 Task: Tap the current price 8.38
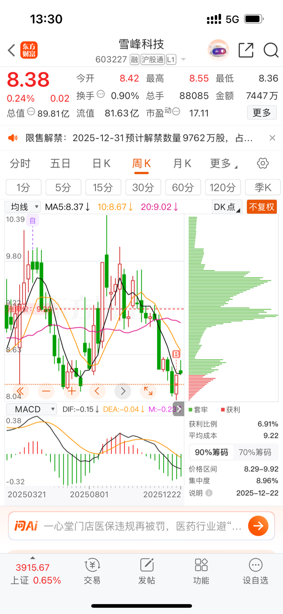28,80
